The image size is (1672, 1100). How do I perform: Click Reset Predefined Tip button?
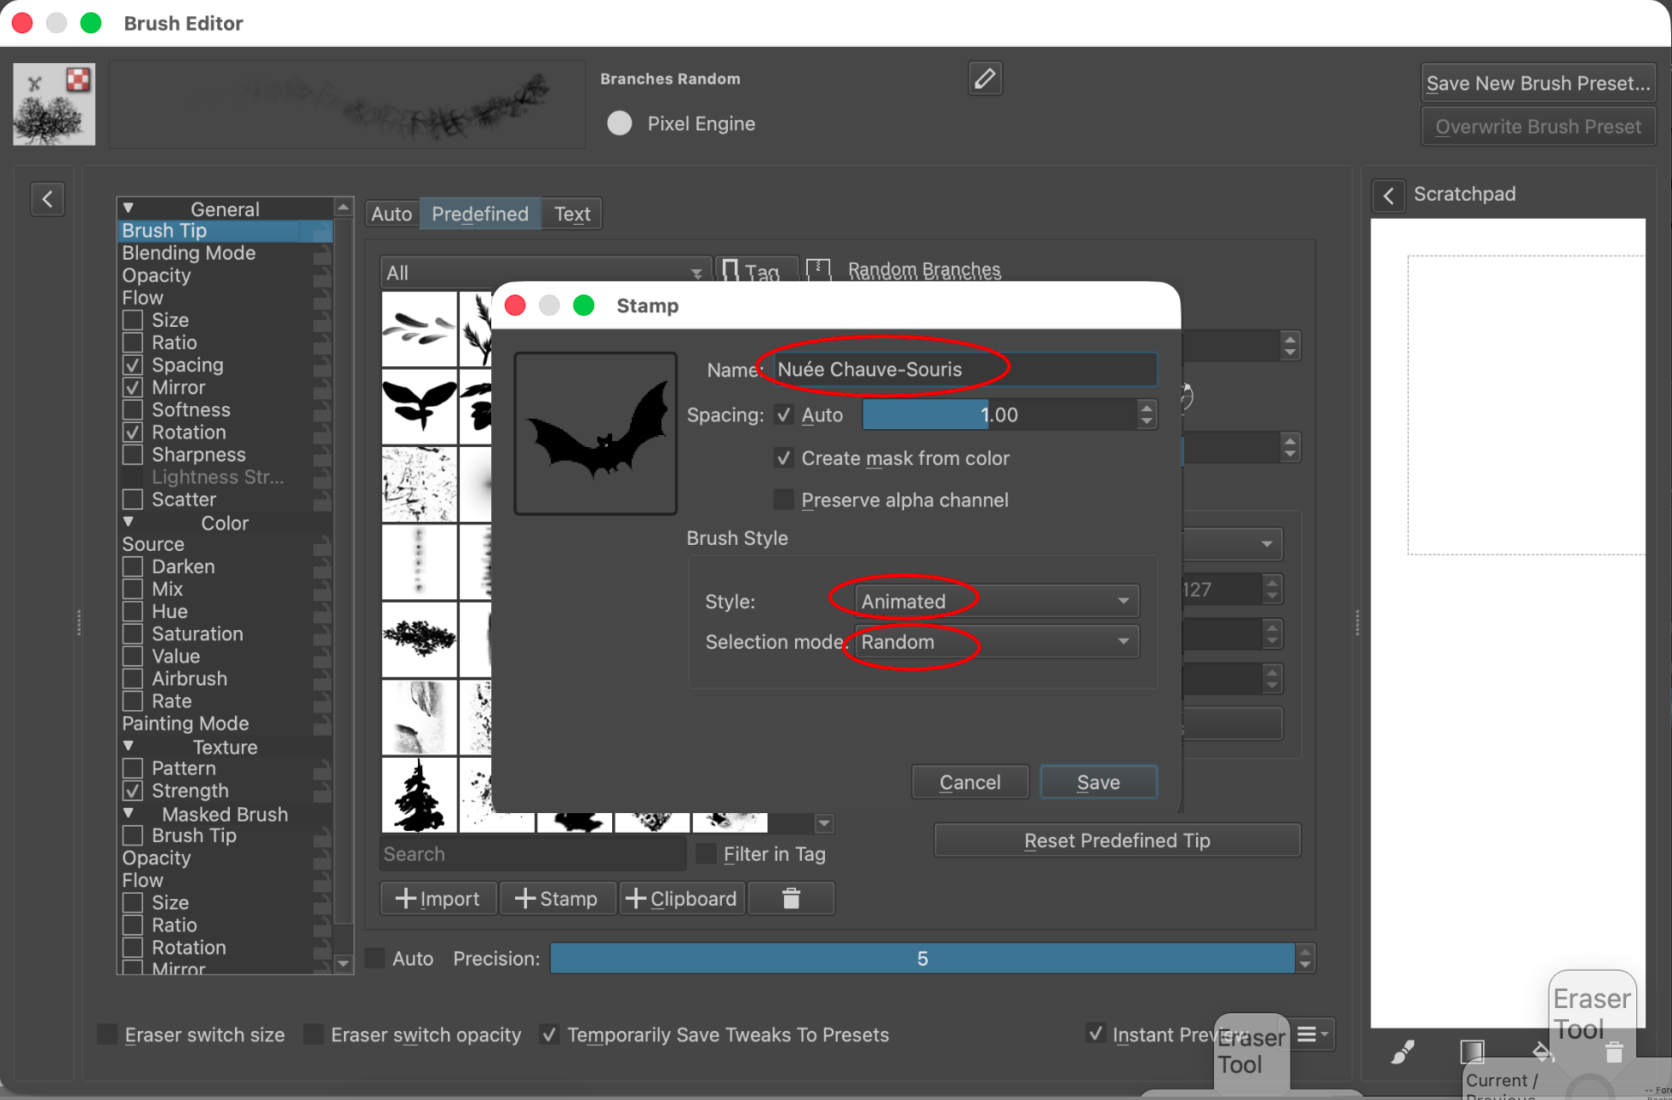[1117, 840]
